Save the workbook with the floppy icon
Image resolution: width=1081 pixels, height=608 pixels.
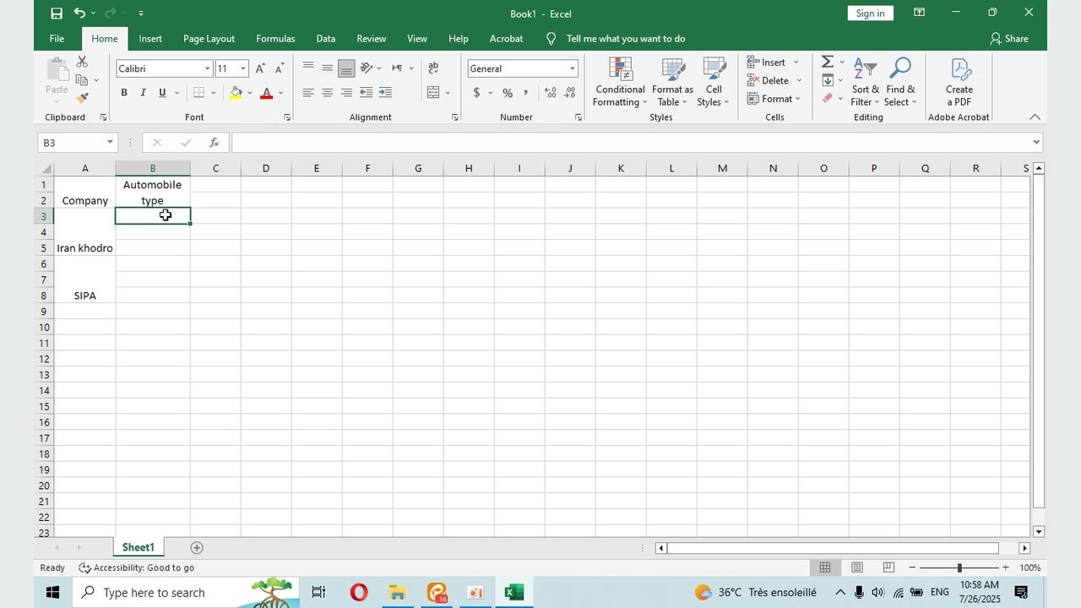(57, 14)
